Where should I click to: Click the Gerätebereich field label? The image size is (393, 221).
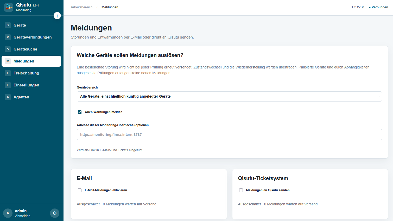(x=87, y=87)
